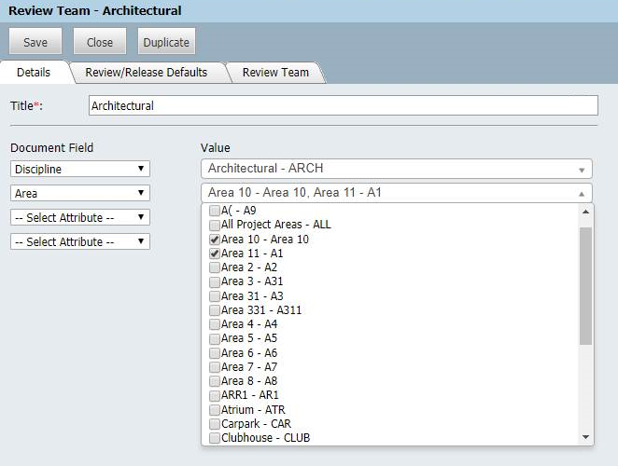Screen dimensions: 618x466
Task: Expand the Architectural - ARCH value dropdown
Action: pos(397,169)
